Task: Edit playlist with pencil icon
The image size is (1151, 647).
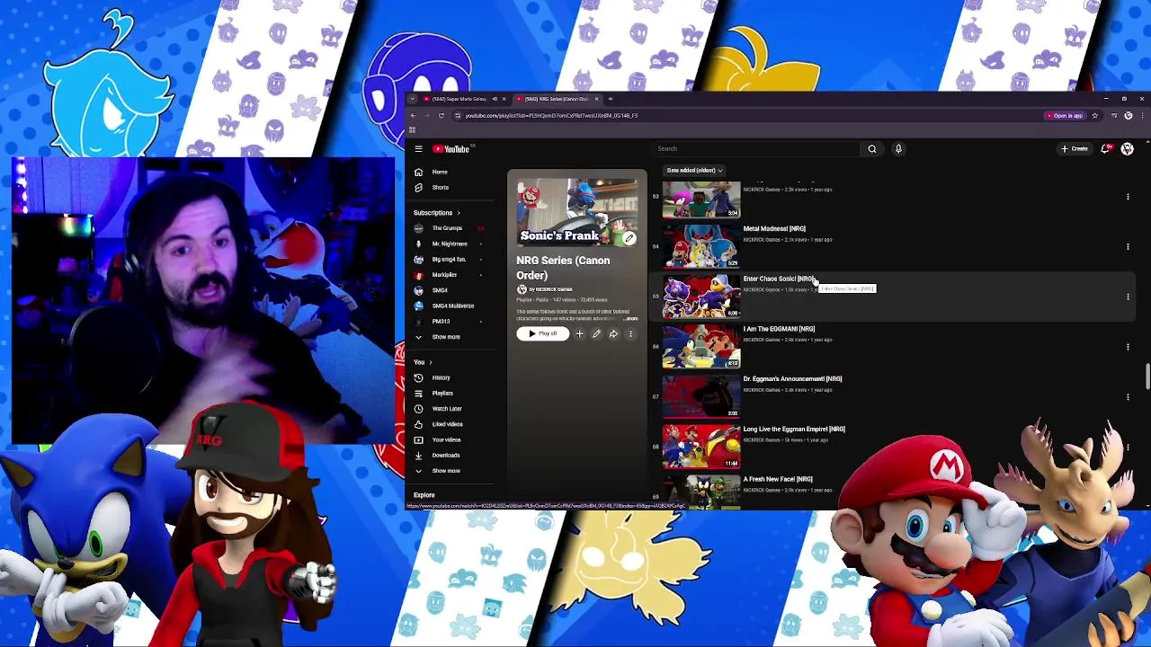Action: 596,334
